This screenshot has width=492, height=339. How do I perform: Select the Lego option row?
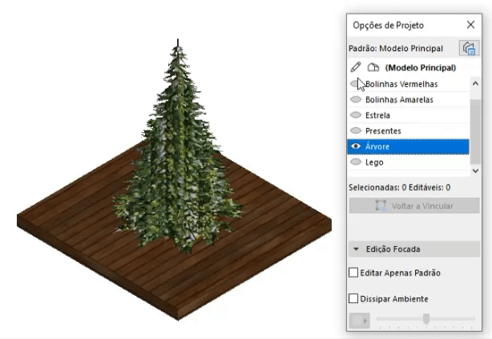click(x=408, y=162)
